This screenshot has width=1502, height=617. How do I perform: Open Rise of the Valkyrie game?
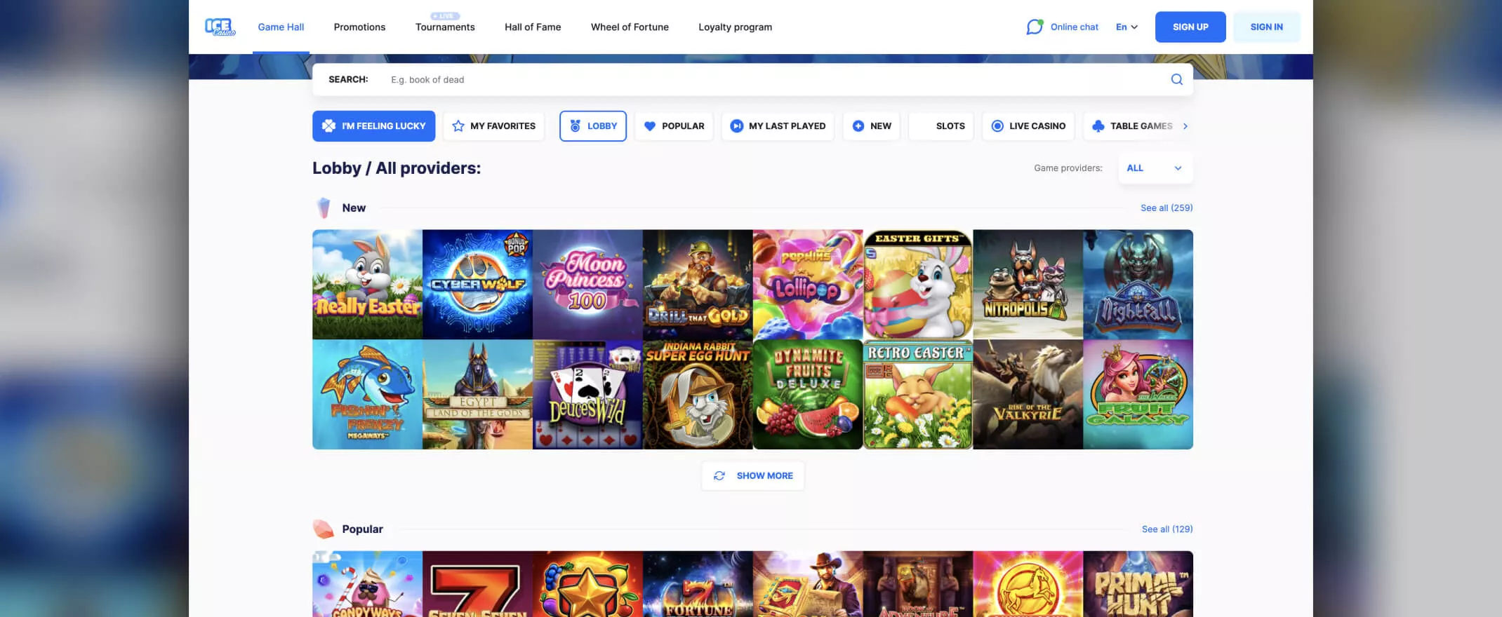(1028, 395)
